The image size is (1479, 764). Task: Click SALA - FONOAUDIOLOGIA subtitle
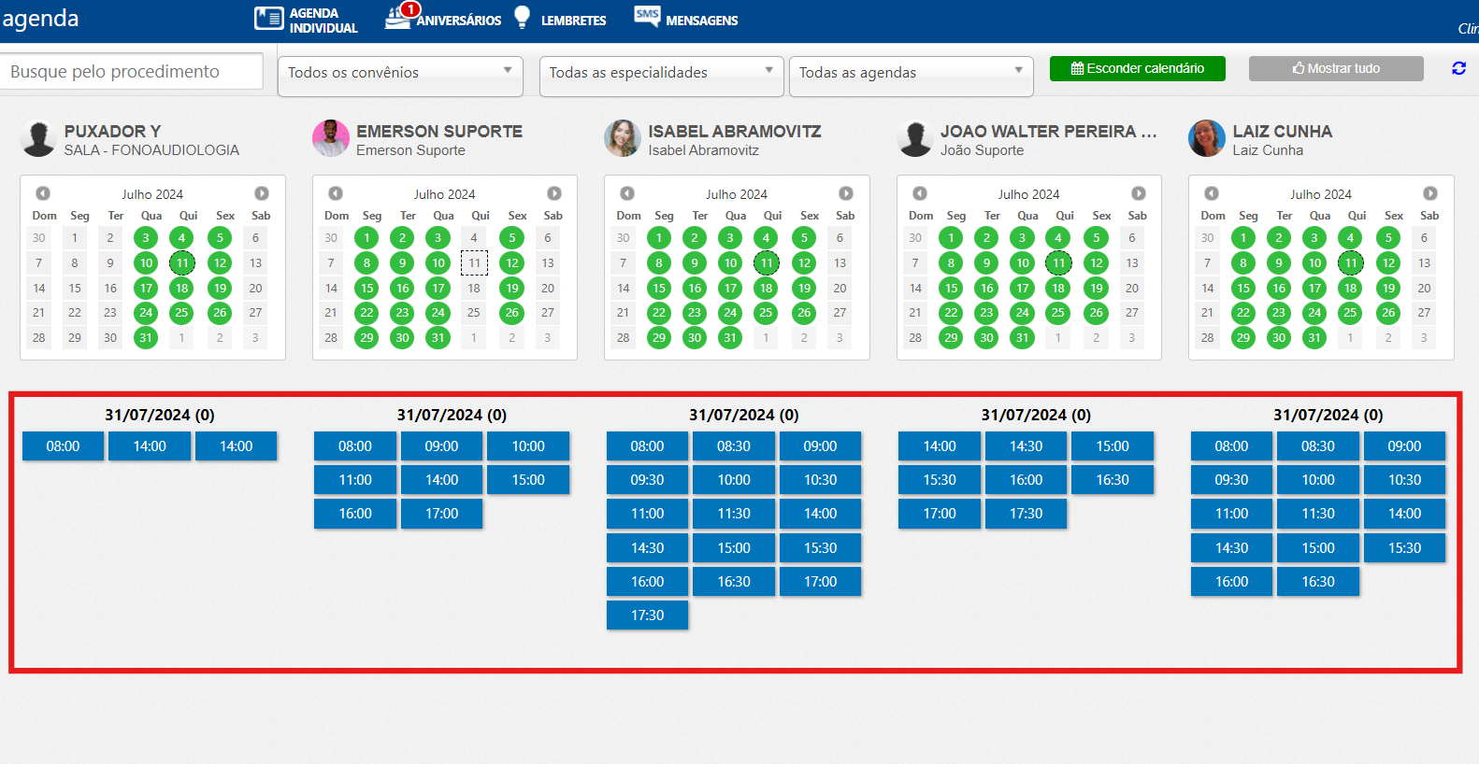[x=151, y=150]
